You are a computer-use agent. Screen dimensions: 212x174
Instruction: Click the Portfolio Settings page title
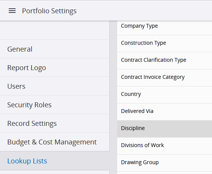click(x=49, y=11)
